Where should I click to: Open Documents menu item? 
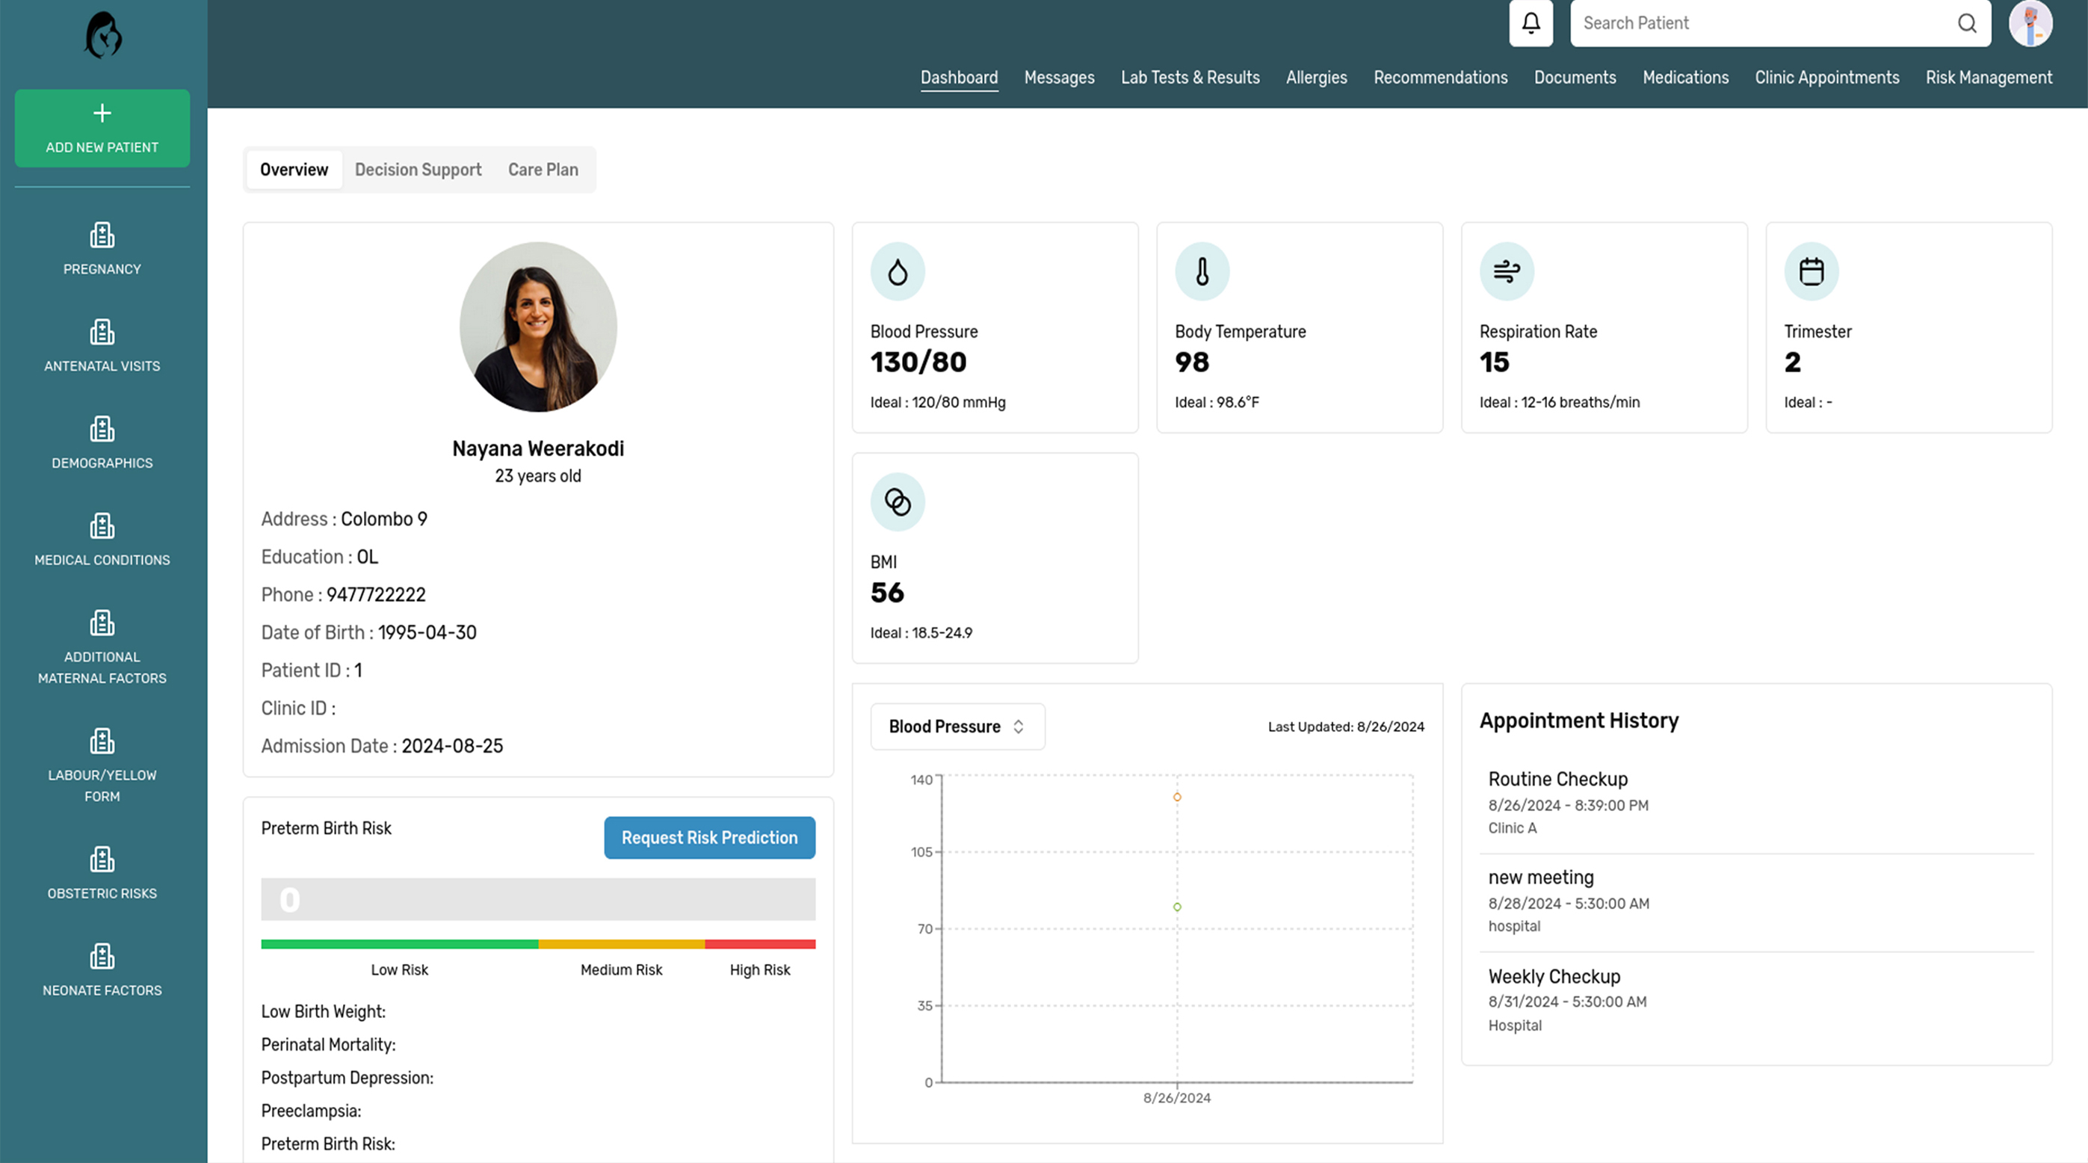pyautogui.click(x=1575, y=78)
